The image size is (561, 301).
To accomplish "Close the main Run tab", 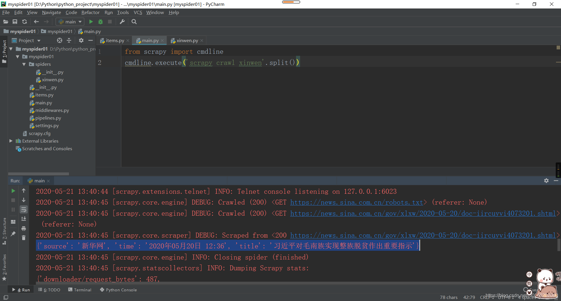I will click(49, 181).
